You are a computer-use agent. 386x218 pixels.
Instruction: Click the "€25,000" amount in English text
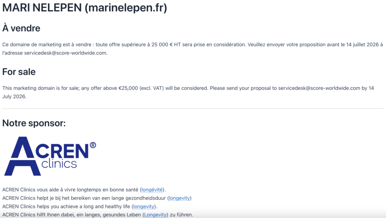coord(128,88)
